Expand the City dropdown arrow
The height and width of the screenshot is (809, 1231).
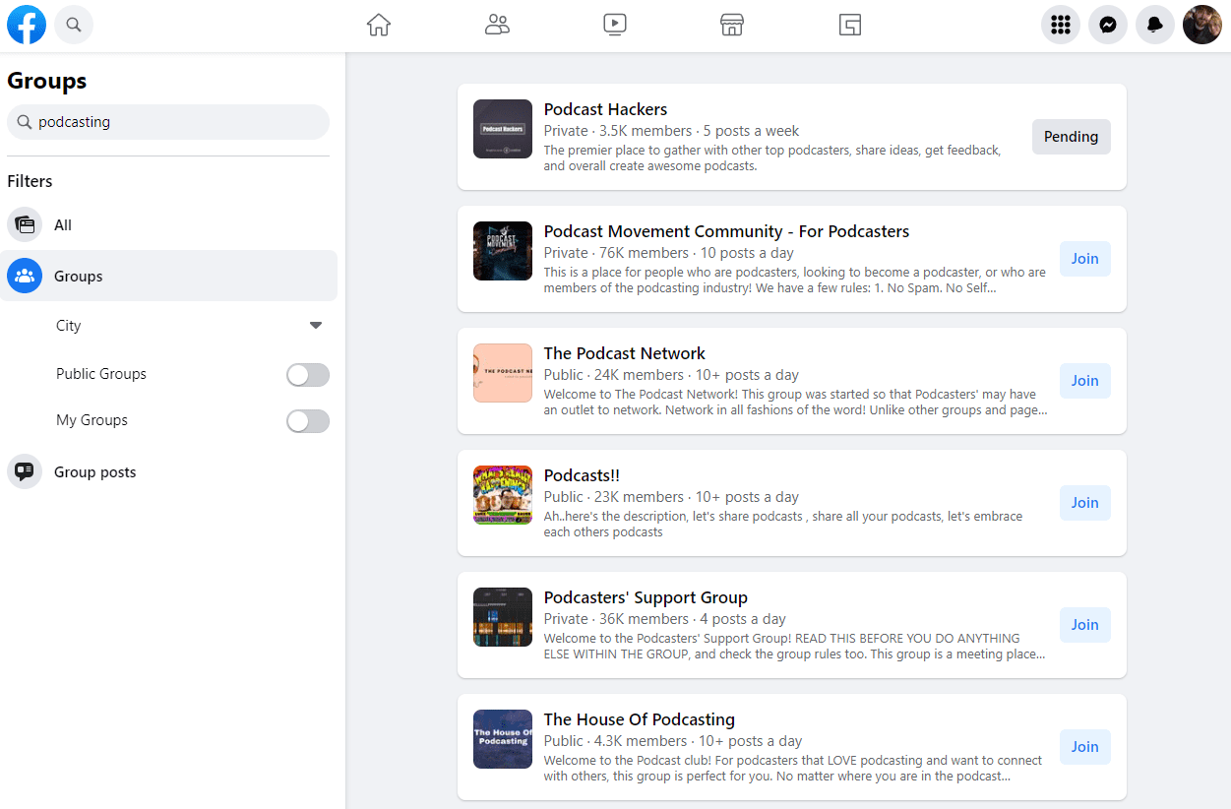tap(316, 325)
